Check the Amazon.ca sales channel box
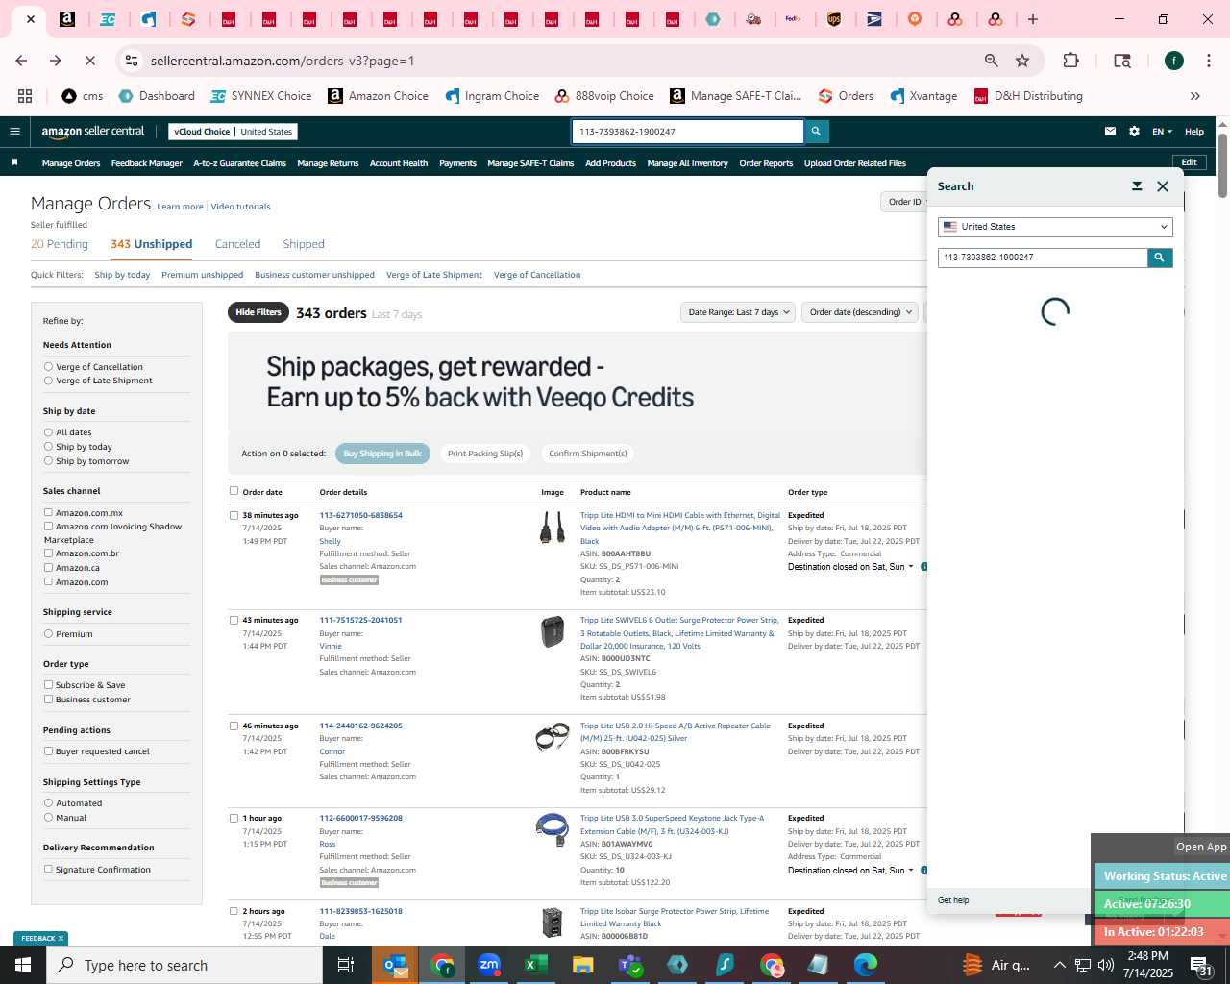 pos(48,568)
